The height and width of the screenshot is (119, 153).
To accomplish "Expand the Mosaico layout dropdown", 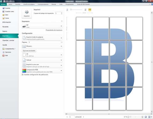I will 42,46.
